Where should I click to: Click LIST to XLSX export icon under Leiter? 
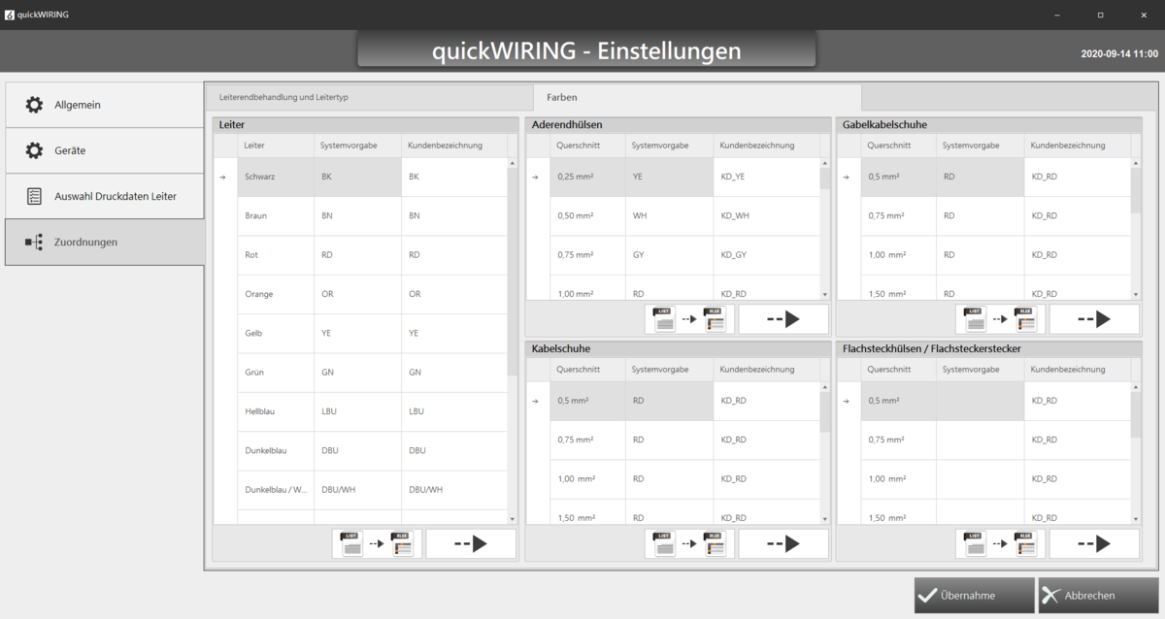coord(375,544)
